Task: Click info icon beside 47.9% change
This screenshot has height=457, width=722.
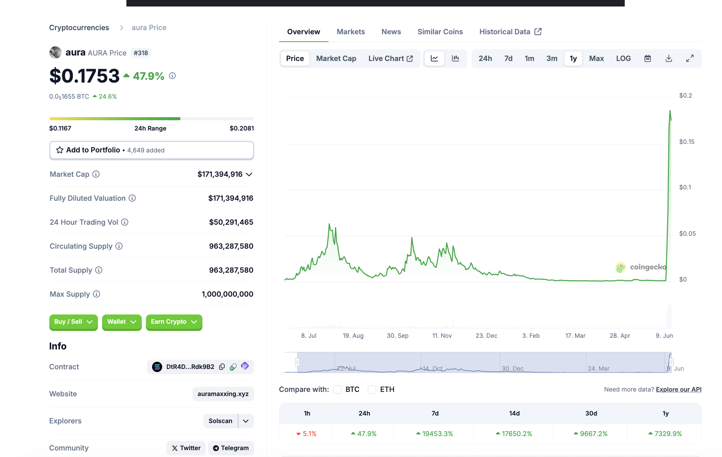Action: (173, 76)
